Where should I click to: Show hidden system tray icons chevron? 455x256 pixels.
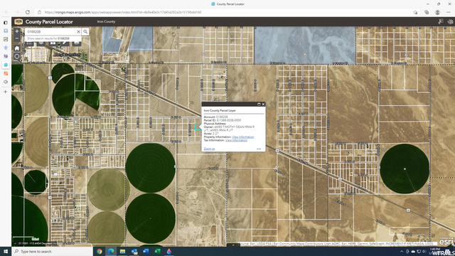click(402, 251)
